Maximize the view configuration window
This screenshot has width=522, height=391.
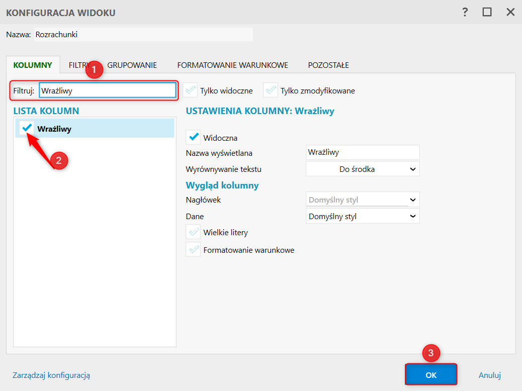[487, 13]
